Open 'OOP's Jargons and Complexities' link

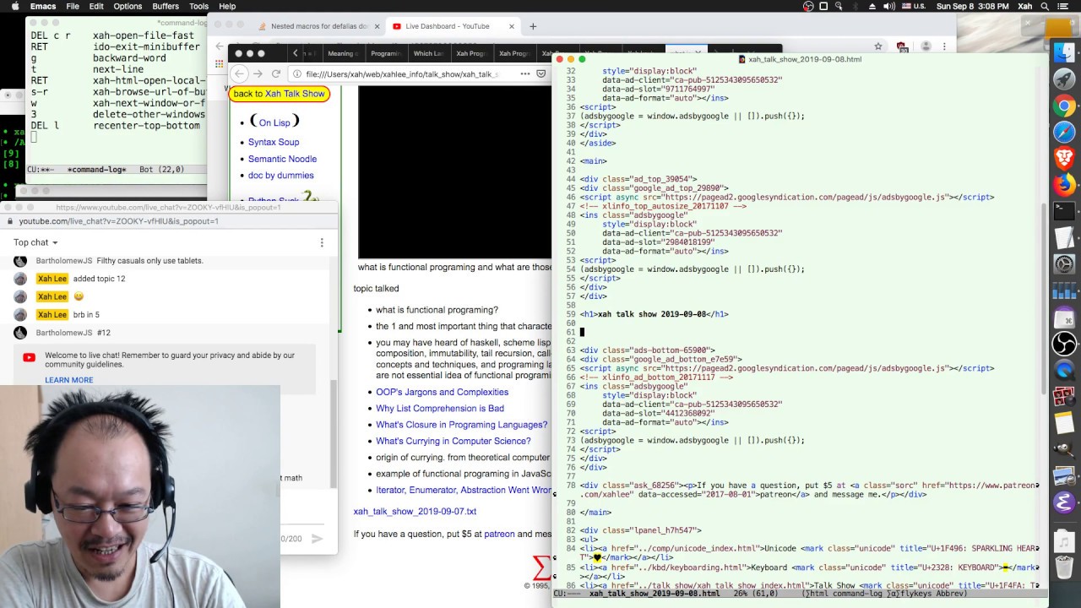coord(442,392)
